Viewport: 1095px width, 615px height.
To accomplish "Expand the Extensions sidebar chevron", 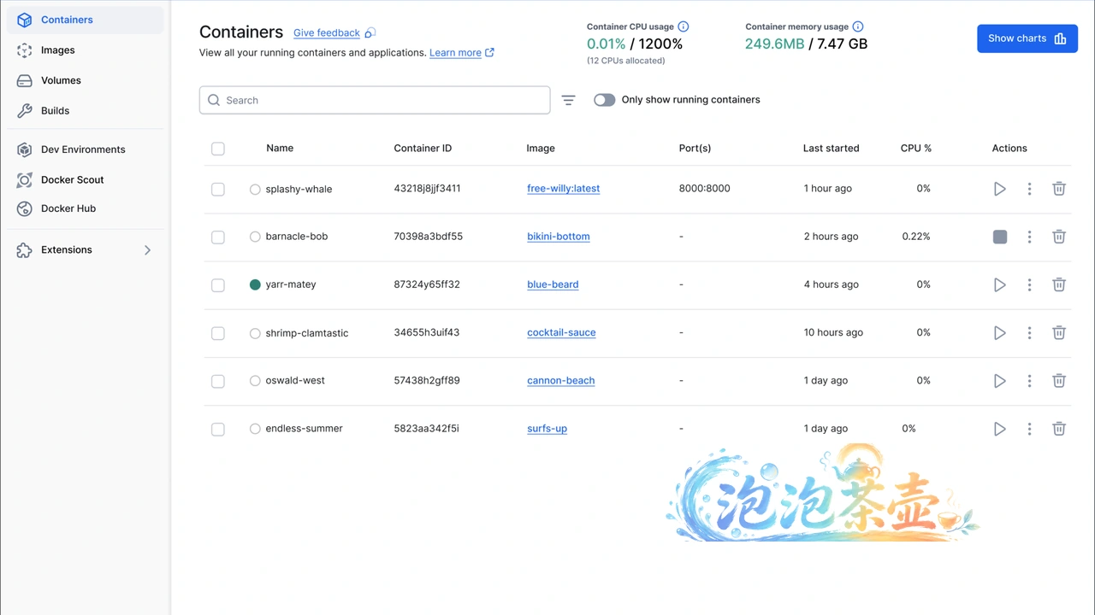I will [147, 250].
